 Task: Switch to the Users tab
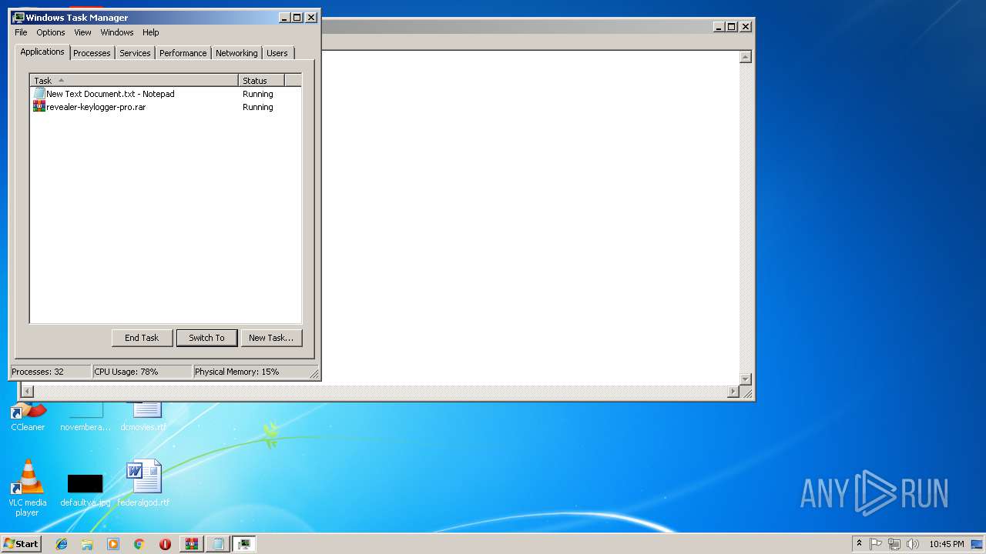point(277,53)
